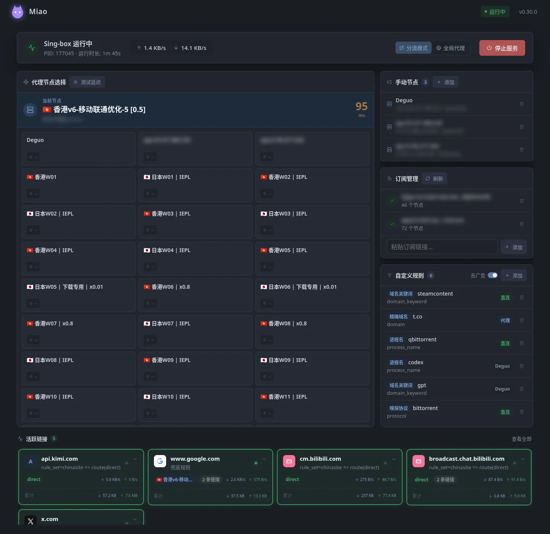Screen dimensions: 550x534
Task: Delete the qbittorrent process rule
Action: [x=522, y=343]
